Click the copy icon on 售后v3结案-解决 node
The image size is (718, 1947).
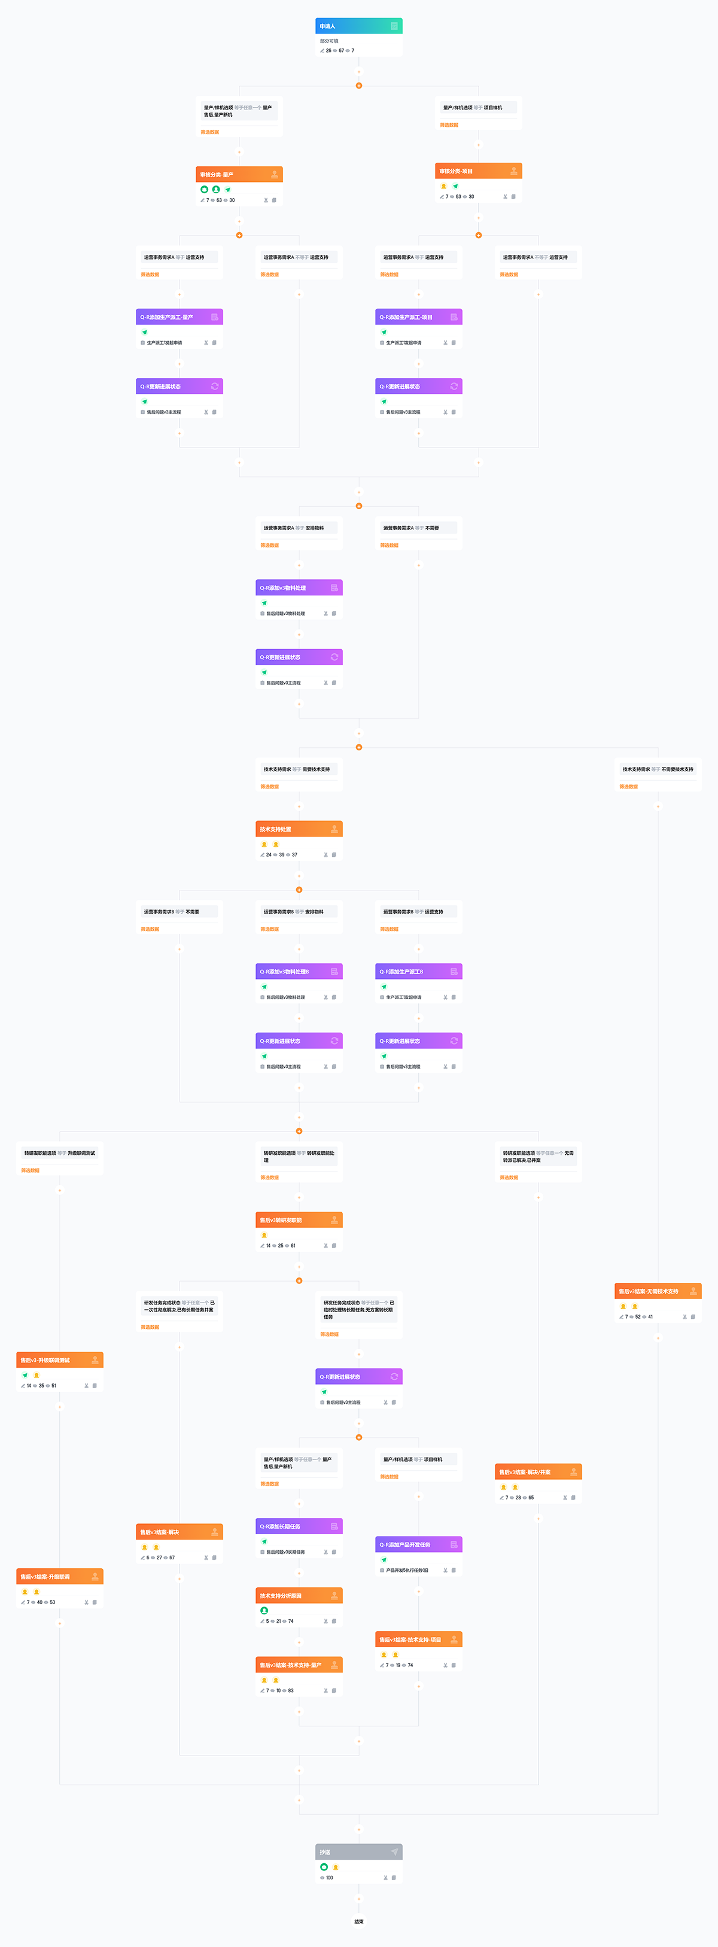click(x=215, y=1557)
